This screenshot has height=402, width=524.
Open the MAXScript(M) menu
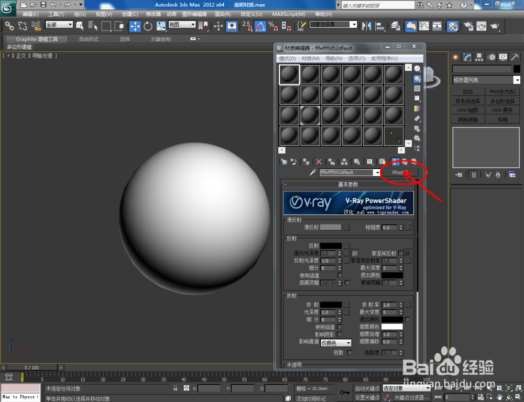click(x=289, y=14)
